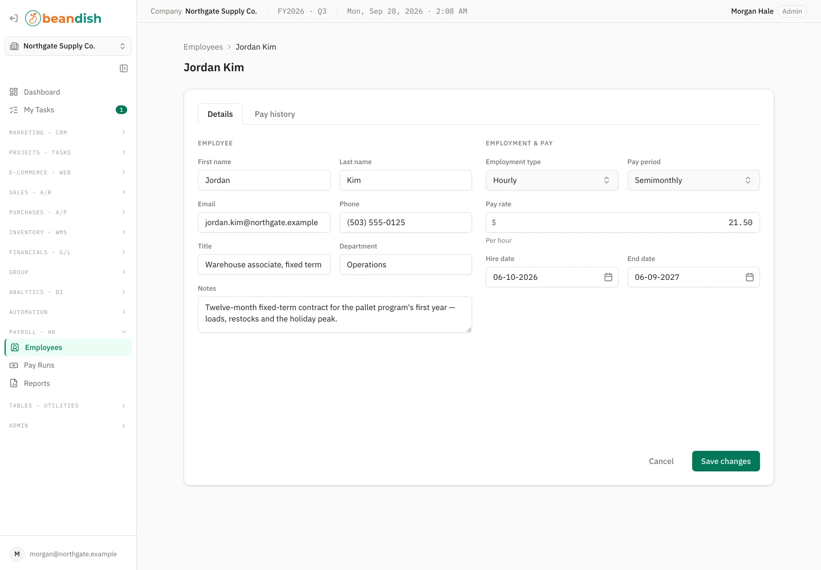The height and width of the screenshot is (570, 821).
Task: Click the Admin role badge
Action: pos(792,11)
